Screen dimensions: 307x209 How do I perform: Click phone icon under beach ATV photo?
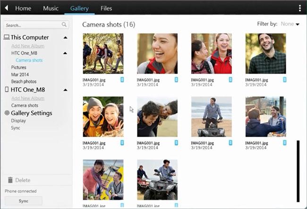[x=230, y=143]
